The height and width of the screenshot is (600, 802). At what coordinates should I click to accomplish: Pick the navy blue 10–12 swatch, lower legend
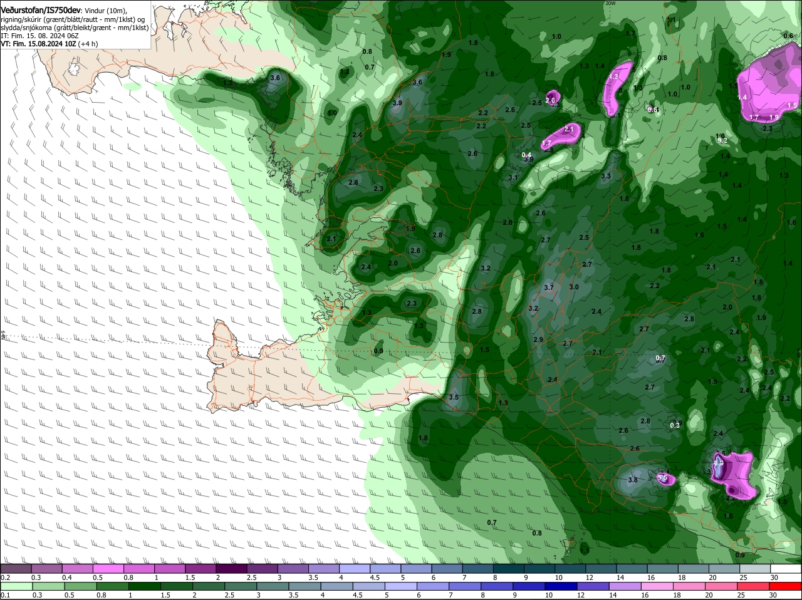561,586
